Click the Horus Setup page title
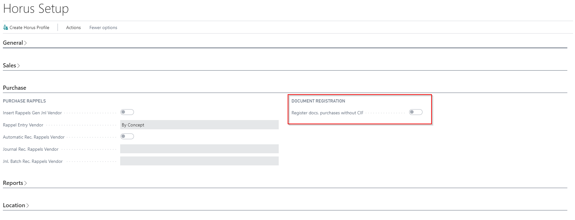 [36, 9]
